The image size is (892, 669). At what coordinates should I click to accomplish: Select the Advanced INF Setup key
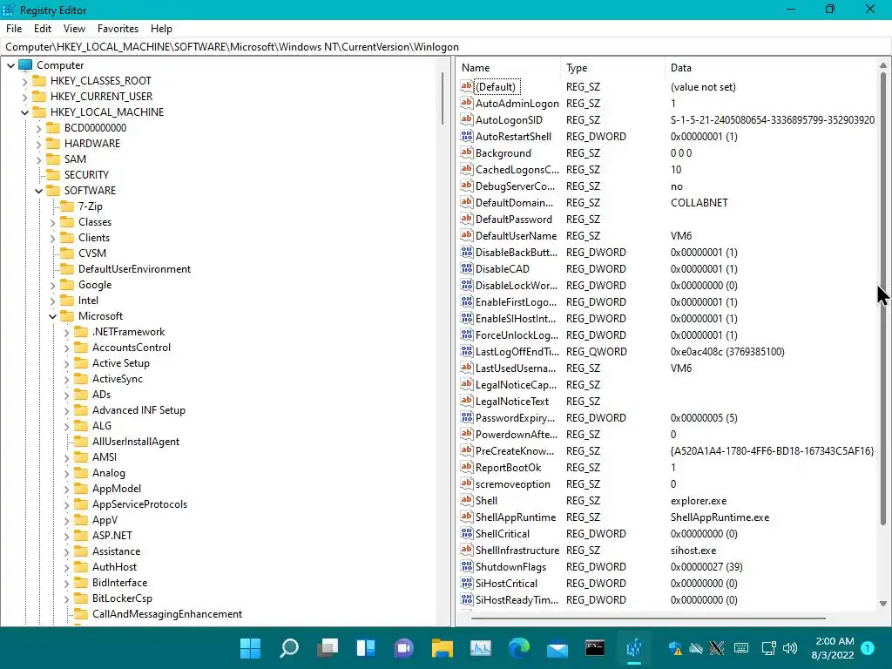139,410
